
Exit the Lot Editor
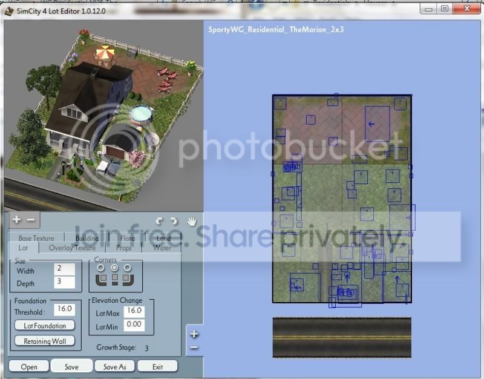click(x=157, y=367)
